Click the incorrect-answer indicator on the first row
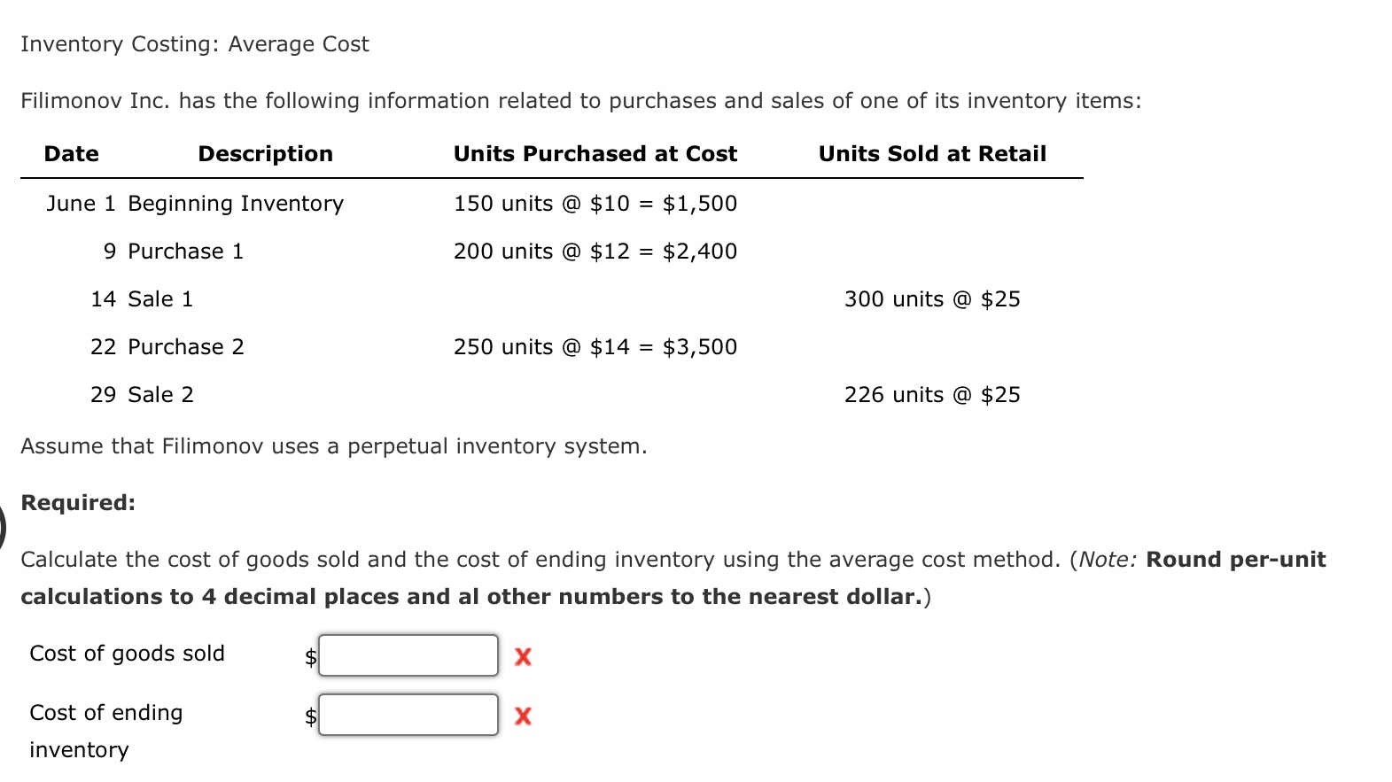Viewport: 1392px width, 782px height. (x=523, y=657)
